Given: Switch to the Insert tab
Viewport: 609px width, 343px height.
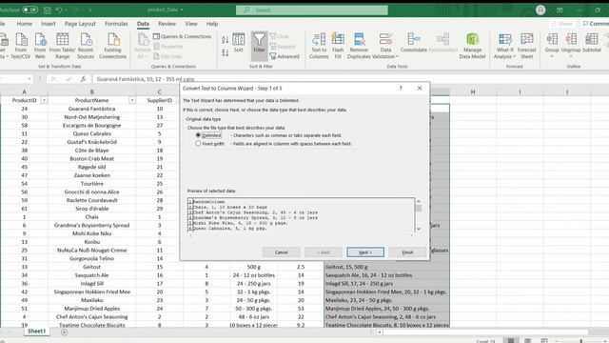Looking at the screenshot, I should coord(49,24).
